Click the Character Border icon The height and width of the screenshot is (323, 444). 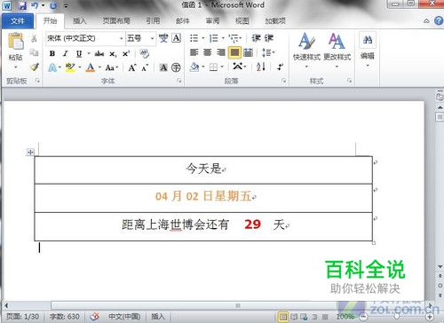coord(177,38)
